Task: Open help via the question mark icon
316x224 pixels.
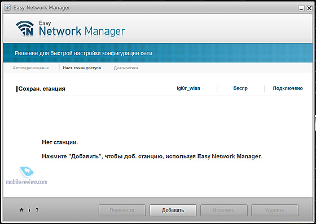Action: 37,210
